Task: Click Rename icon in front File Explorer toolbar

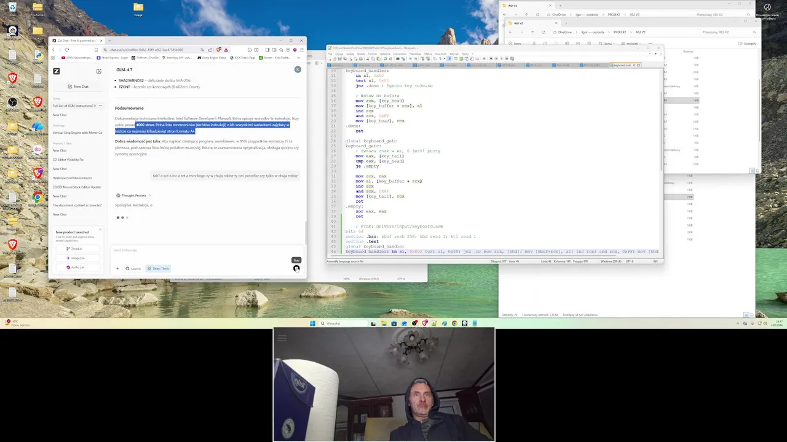Action: click(x=567, y=44)
